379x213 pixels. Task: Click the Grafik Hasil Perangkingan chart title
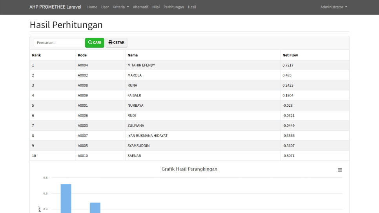click(189, 169)
